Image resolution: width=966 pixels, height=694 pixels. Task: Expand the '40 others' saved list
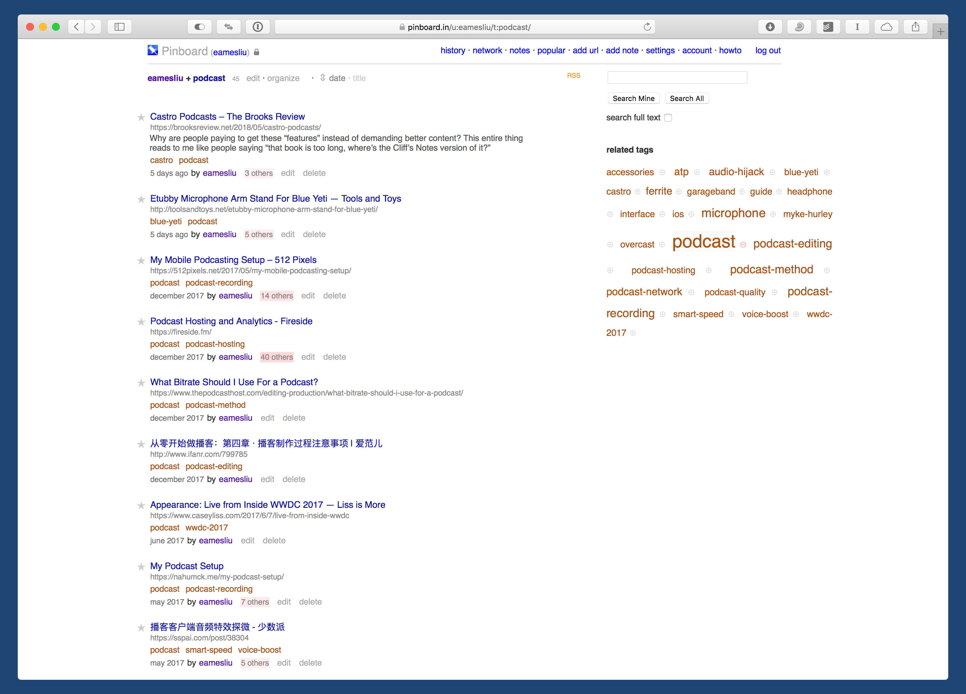[277, 357]
